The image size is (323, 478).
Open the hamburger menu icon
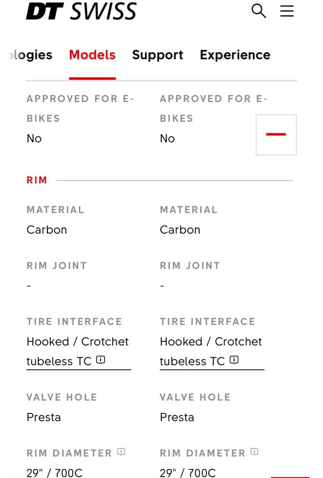287,11
